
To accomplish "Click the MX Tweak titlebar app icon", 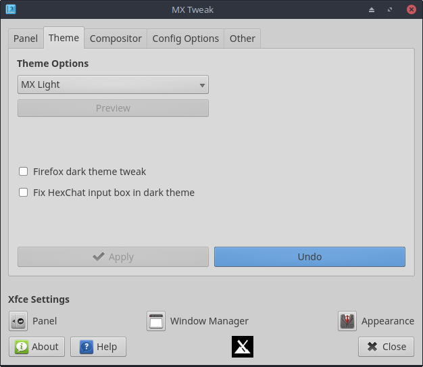I will 11,9.
